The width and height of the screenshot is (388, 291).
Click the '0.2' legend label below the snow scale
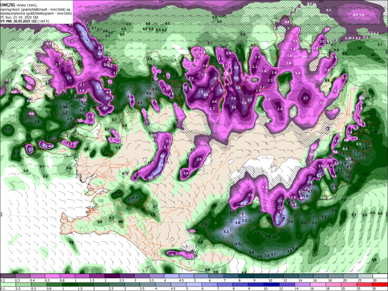click(2, 280)
